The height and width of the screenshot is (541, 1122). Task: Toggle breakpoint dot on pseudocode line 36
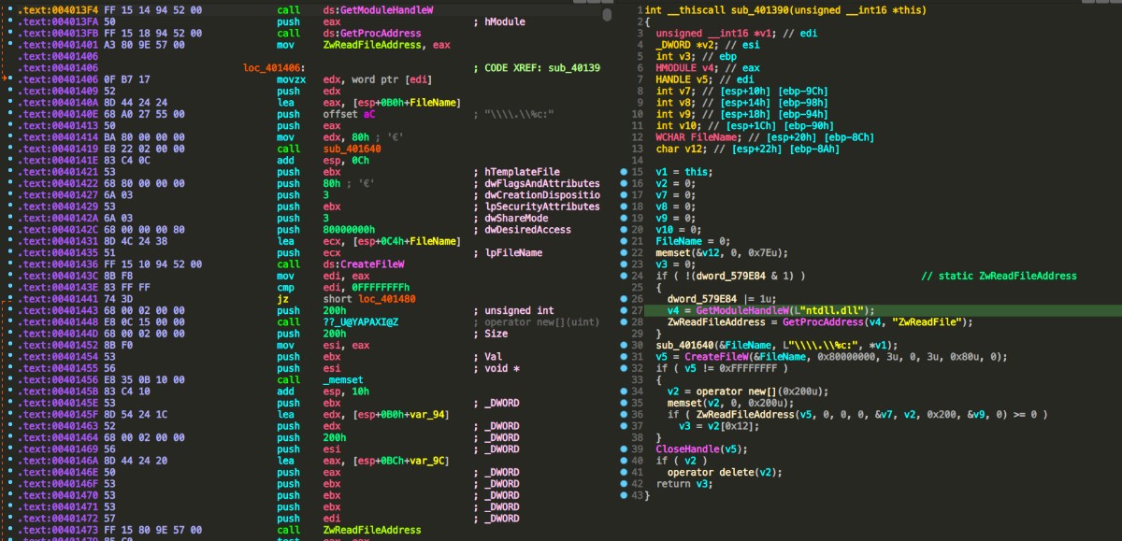[624, 414]
